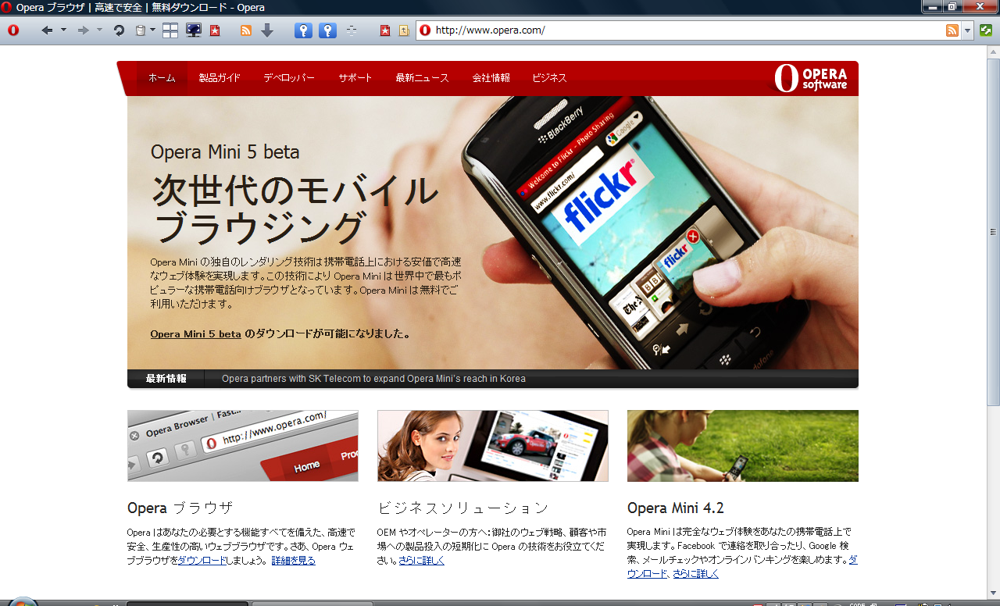Click the Opera browser address bar thumbnail

point(243,446)
